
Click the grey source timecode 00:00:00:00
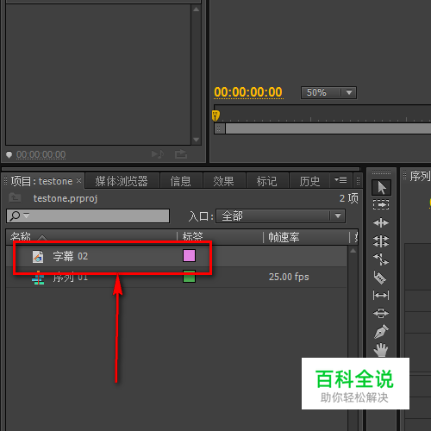point(41,154)
